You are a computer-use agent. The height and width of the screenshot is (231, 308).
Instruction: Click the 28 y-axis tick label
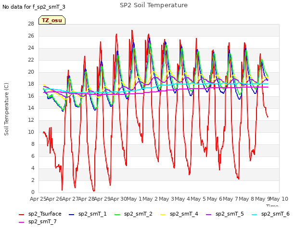(x=31, y=24)
